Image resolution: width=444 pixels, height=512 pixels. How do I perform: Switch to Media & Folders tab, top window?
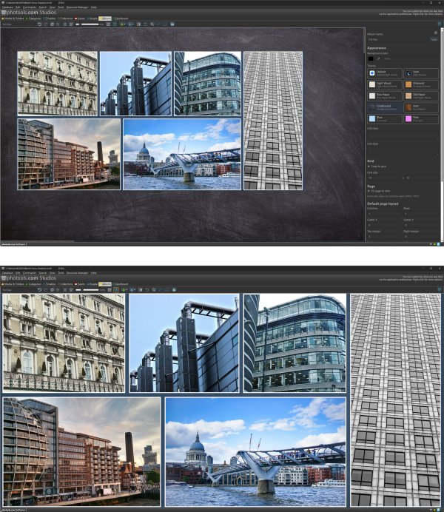pos(13,18)
